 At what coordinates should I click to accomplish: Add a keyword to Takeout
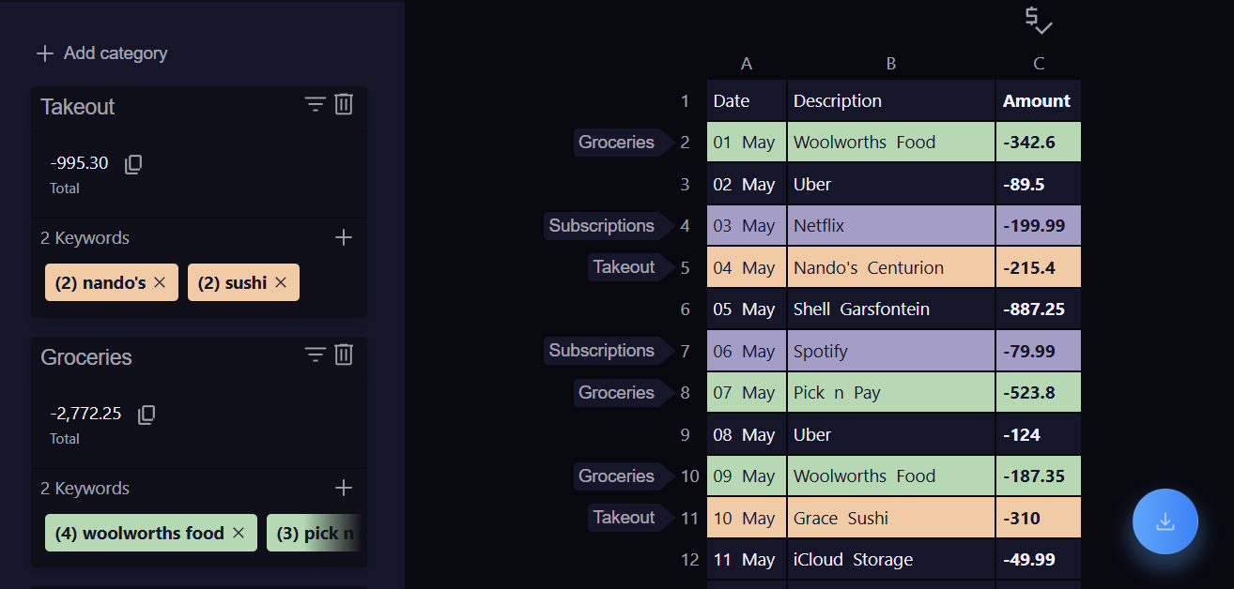(x=344, y=237)
